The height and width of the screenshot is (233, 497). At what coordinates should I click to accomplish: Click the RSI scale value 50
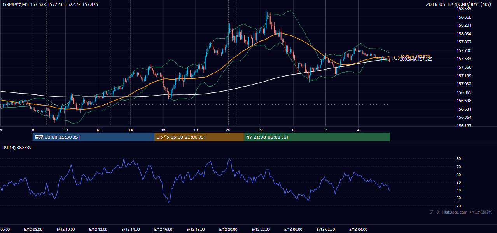(x=458, y=182)
